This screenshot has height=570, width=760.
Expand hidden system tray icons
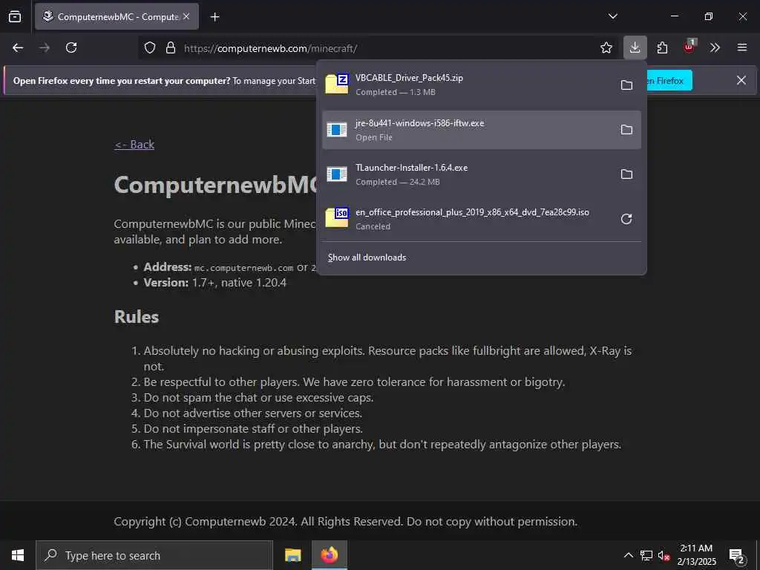tap(628, 555)
